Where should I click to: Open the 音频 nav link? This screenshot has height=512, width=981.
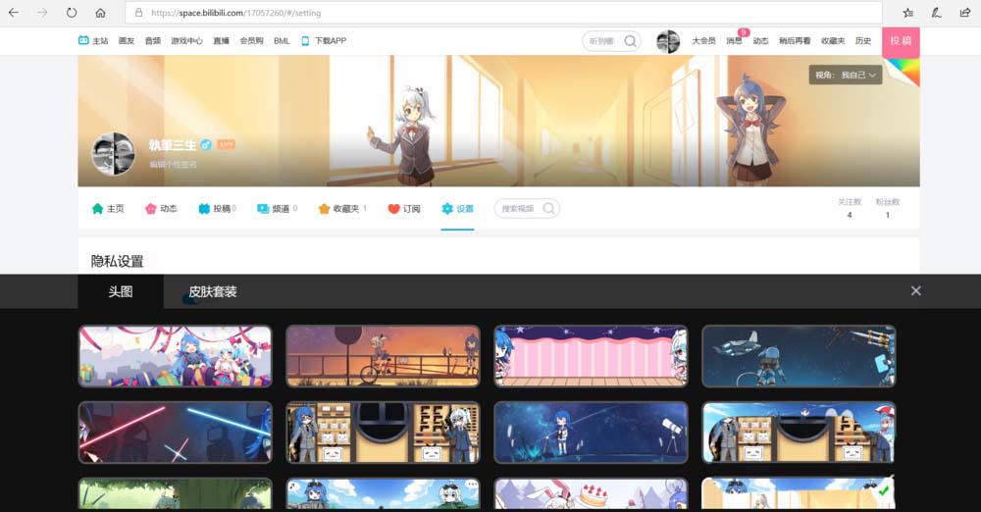point(153,40)
